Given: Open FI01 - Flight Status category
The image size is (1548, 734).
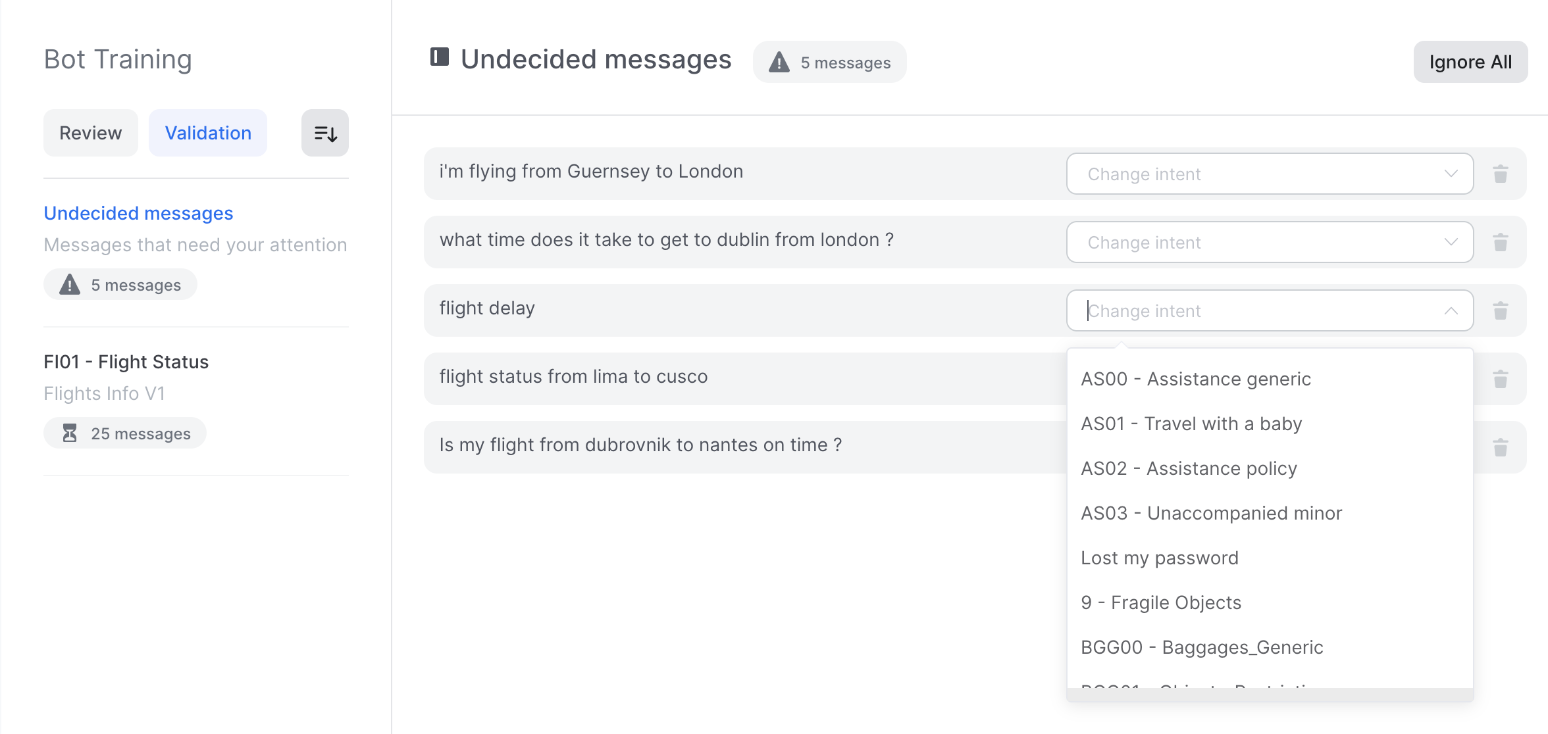Looking at the screenshot, I should click(126, 362).
